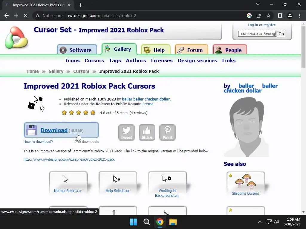This screenshot has height=229, width=306.
Task: Click the register link
Action: coord(270,25)
